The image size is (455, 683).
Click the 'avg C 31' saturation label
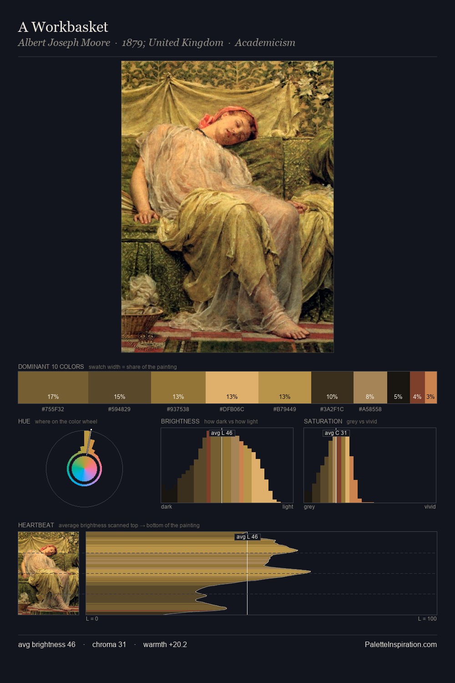(336, 433)
